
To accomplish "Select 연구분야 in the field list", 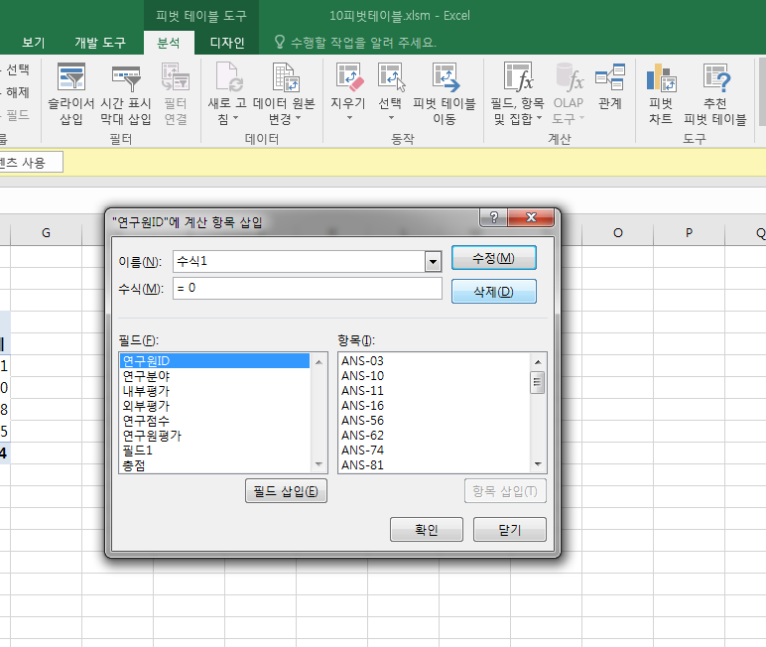I will [146, 376].
